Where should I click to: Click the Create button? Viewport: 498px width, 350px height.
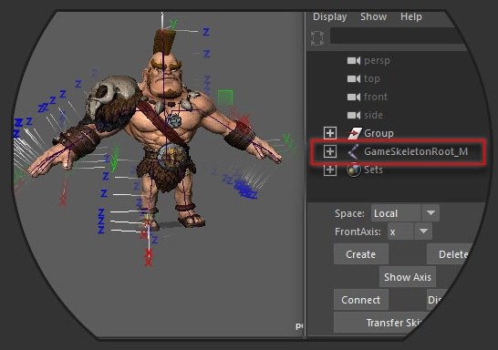click(x=361, y=254)
